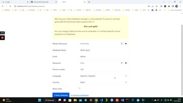
Task: Open Visual Studio from taskbar
Action: tap(122, 100)
